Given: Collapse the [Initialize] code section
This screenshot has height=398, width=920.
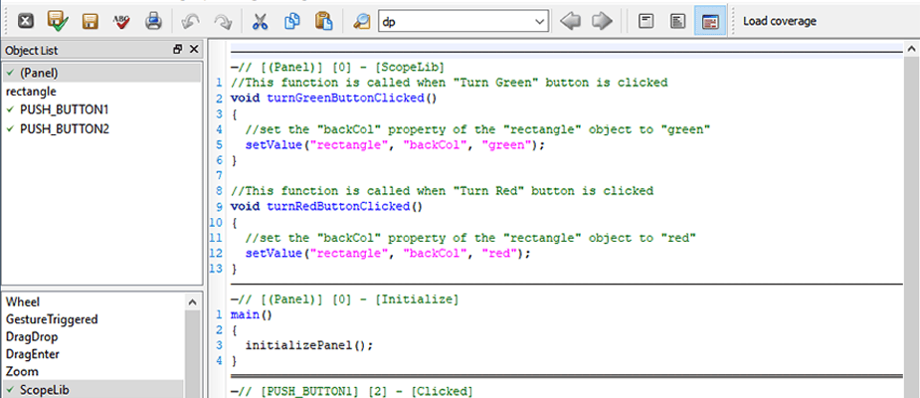Looking at the screenshot, I should [234, 299].
